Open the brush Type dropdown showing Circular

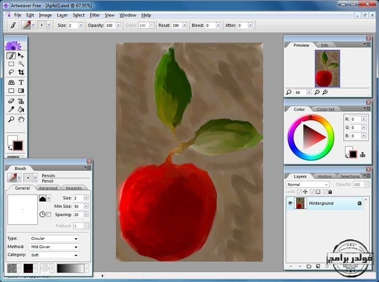click(x=54, y=239)
